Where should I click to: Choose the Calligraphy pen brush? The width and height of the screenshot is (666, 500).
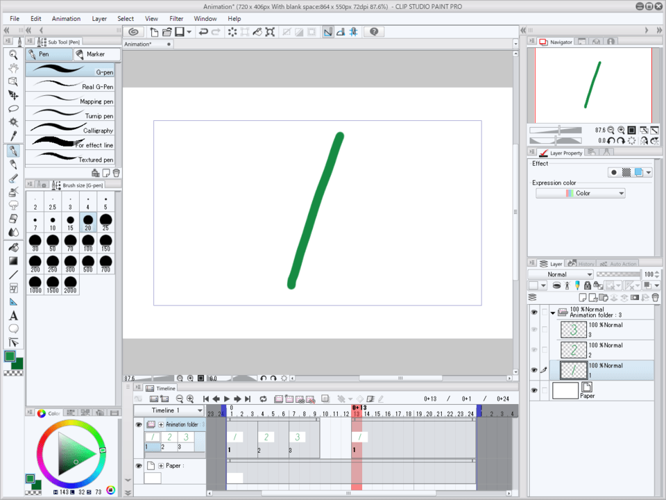[x=70, y=130]
